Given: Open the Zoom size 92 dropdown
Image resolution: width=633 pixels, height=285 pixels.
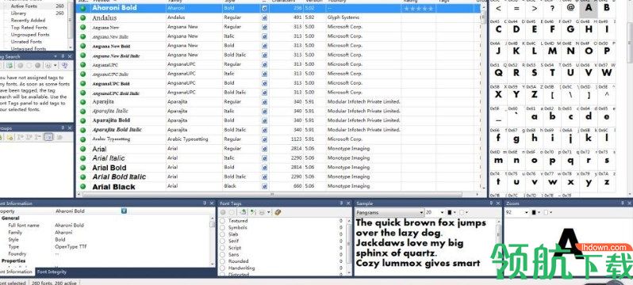Looking at the screenshot, I should (x=527, y=212).
